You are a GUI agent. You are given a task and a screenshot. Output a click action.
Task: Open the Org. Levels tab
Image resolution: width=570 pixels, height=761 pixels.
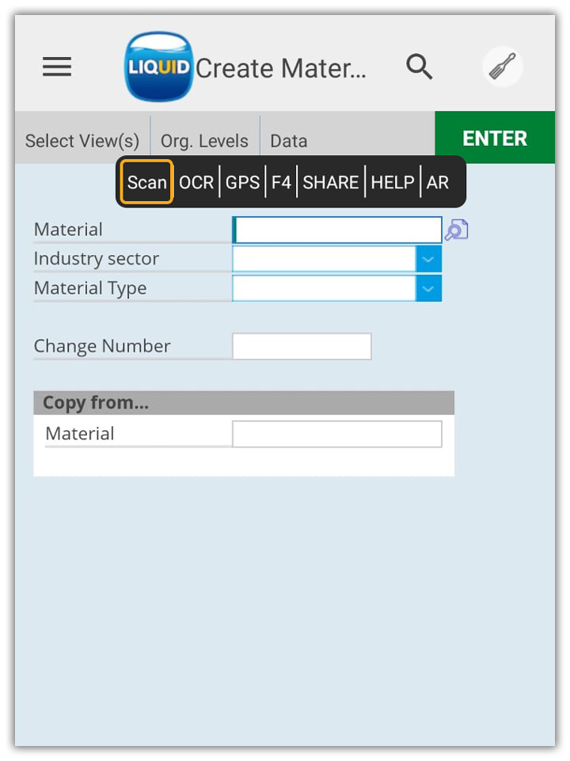click(x=204, y=141)
